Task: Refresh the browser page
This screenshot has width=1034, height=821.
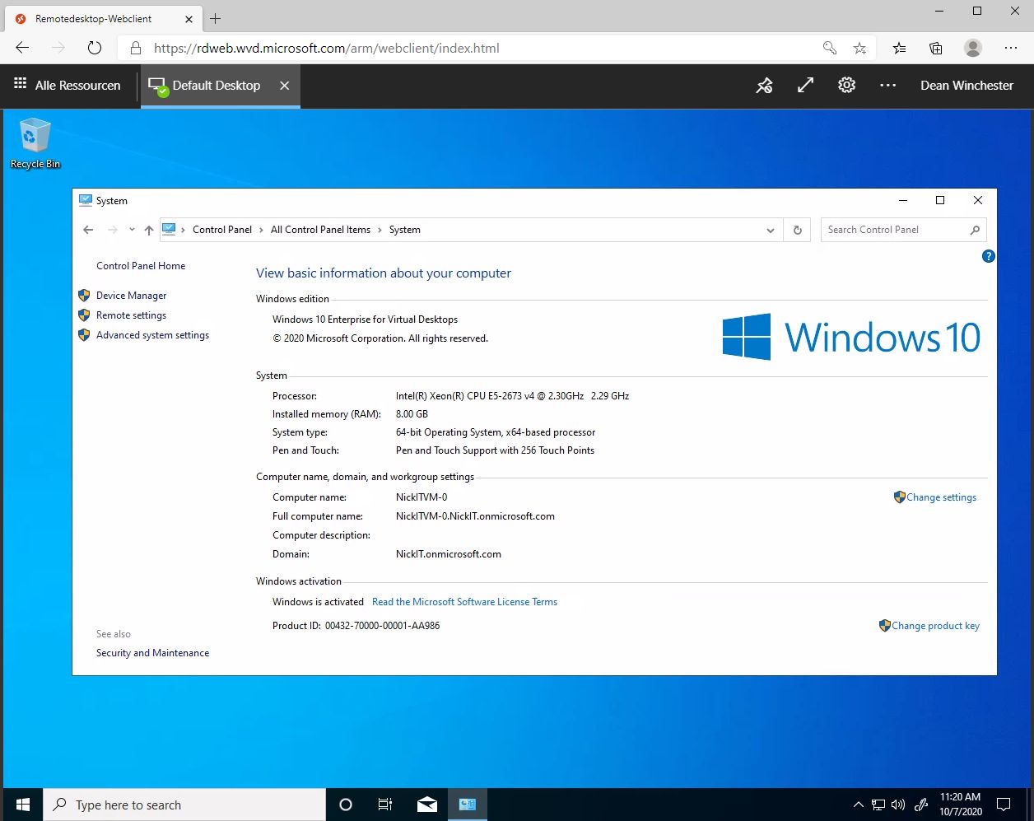Action: tap(94, 48)
